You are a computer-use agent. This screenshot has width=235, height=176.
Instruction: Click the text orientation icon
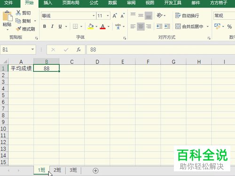(159, 15)
